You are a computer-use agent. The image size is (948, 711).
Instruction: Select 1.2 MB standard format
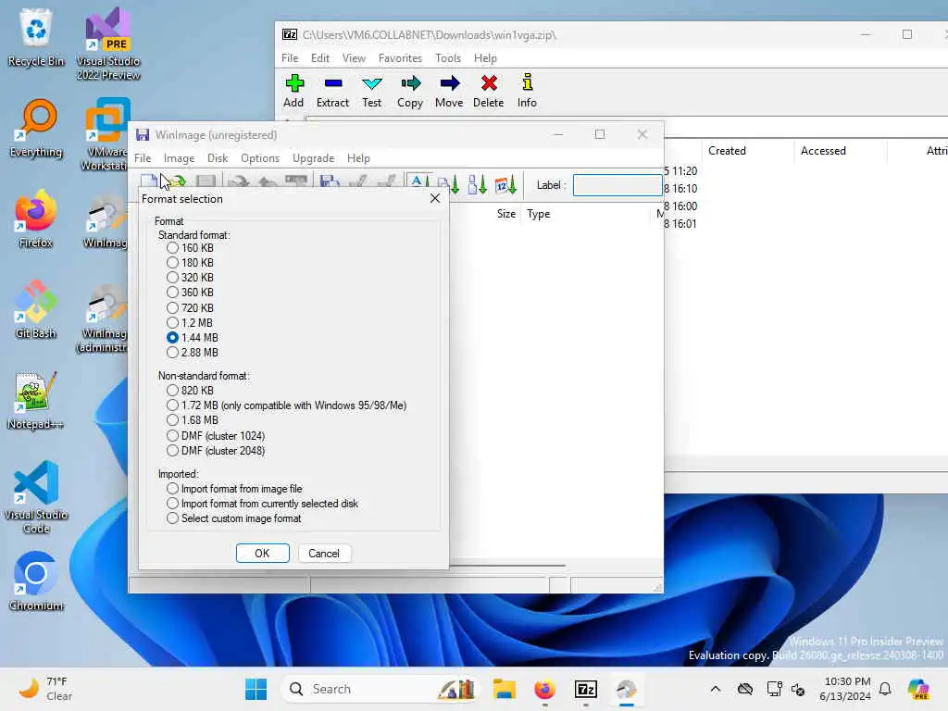tap(189, 323)
